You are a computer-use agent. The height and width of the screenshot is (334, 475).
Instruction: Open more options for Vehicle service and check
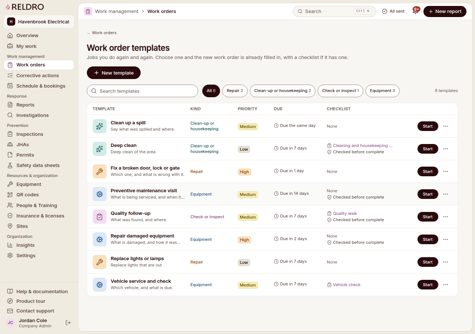[x=446, y=285]
